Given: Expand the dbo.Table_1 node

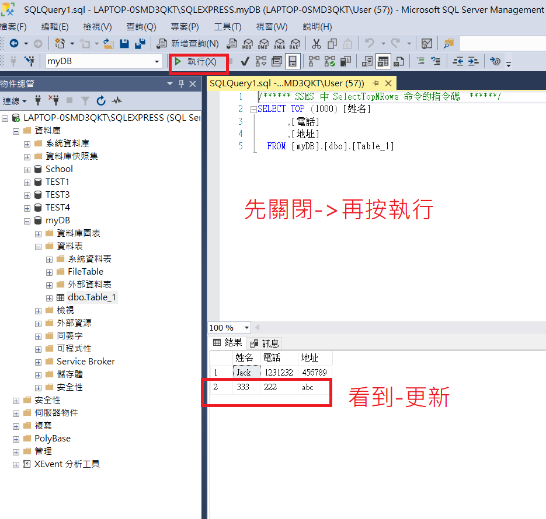Looking at the screenshot, I should (x=50, y=298).
